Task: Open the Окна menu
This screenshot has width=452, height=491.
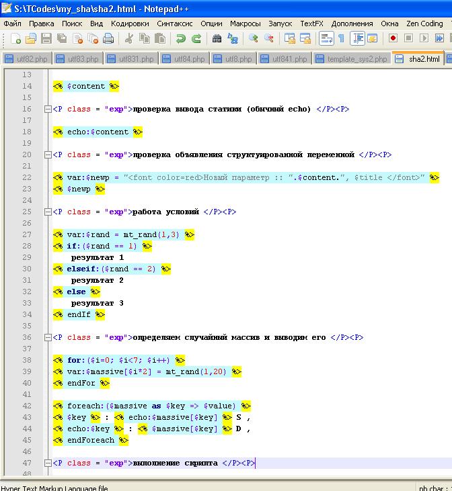Action: (389, 24)
